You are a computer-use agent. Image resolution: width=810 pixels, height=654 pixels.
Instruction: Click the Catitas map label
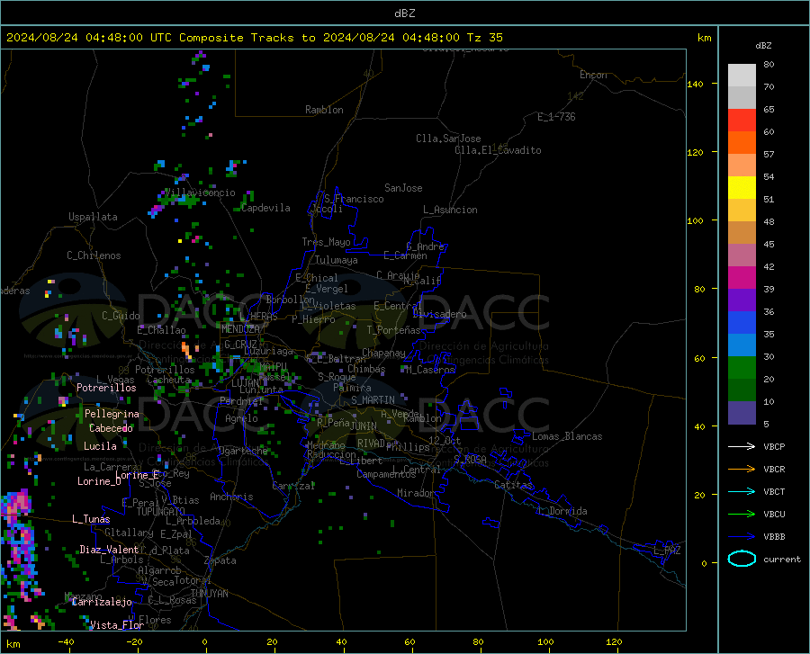point(513,485)
